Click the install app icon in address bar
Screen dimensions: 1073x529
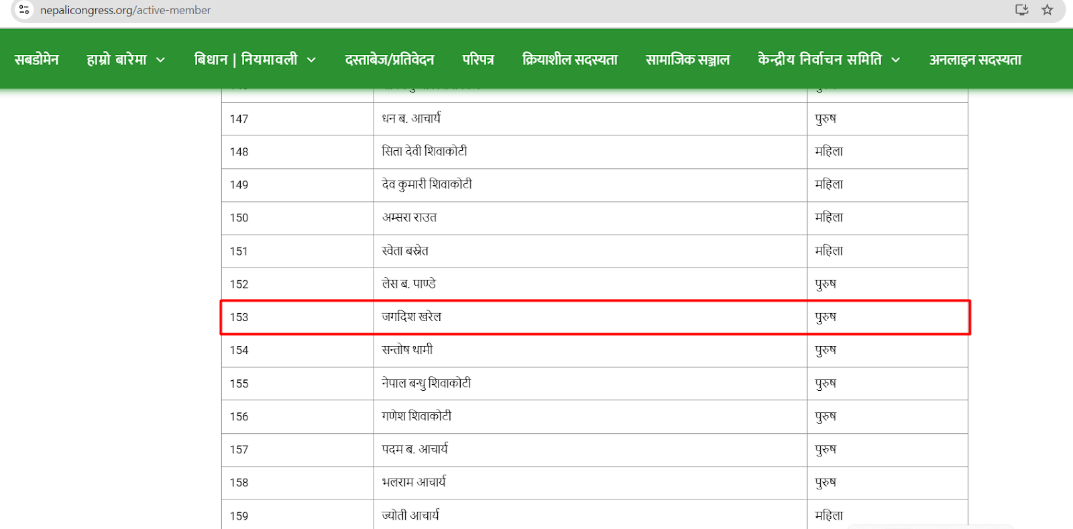pyautogui.click(x=1021, y=10)
